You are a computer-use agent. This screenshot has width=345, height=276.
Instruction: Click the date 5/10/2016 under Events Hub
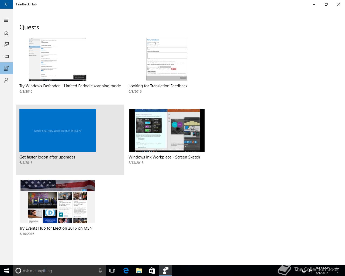[27, 234]
